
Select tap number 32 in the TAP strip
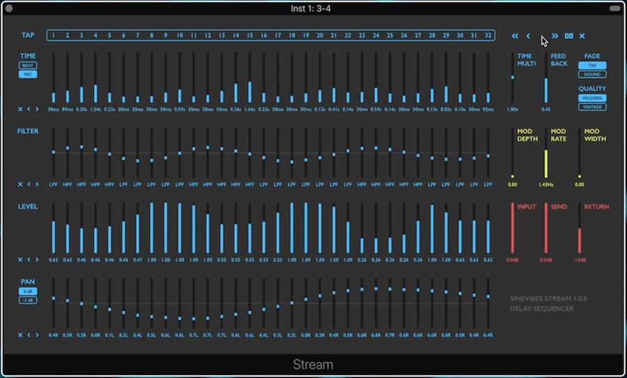click(488, 35)
